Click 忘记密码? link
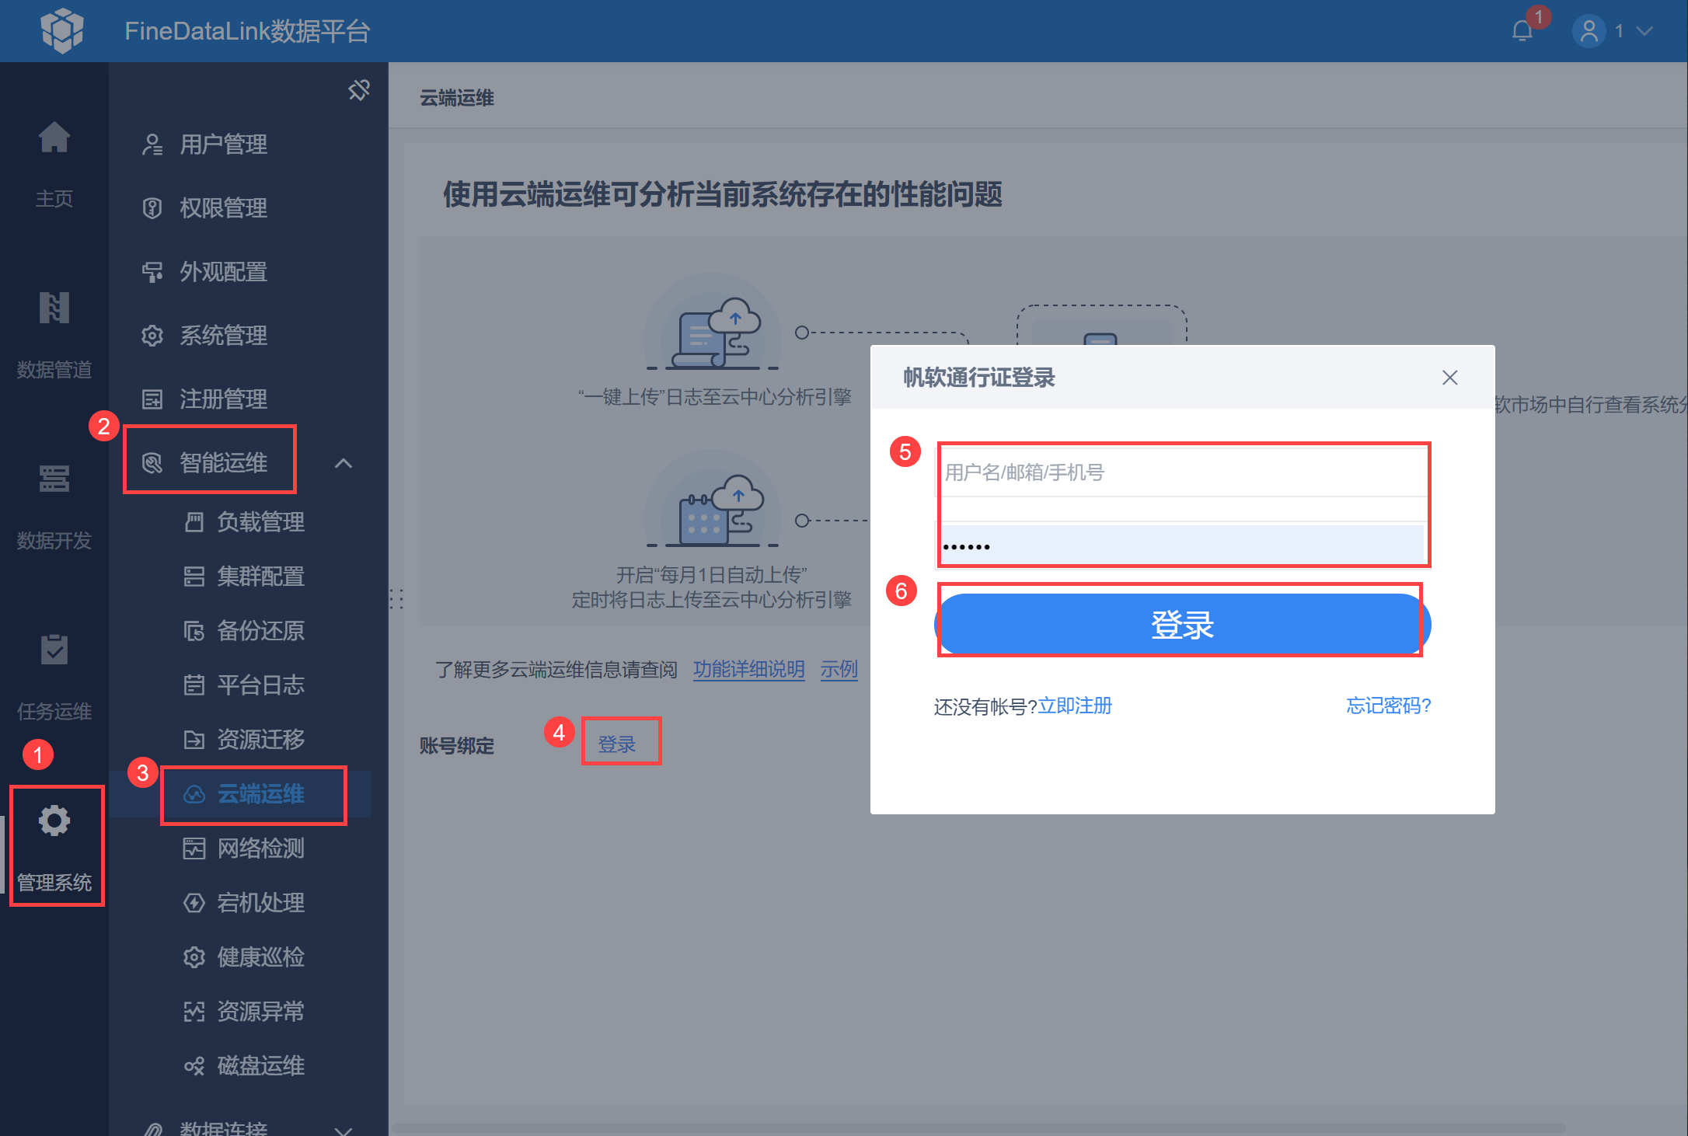This screenshot has width=1688, height=1136. (1388, 706)
